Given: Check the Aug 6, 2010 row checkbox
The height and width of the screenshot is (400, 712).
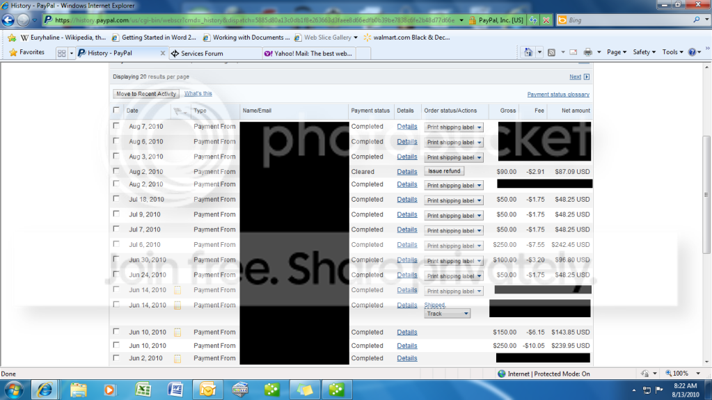Looking at the screenshot, I should tap(116, 141).
